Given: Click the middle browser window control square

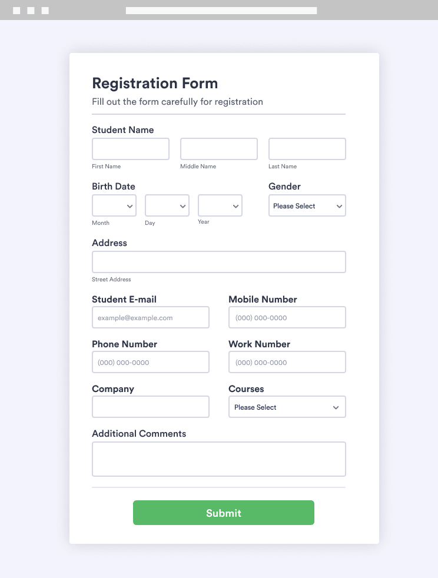Looking at the screenshot, I should 32,10.
